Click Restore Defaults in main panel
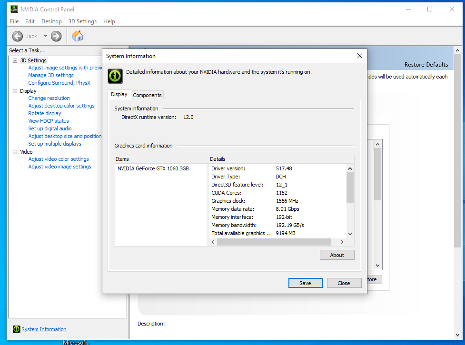 (x=426, y=65)
